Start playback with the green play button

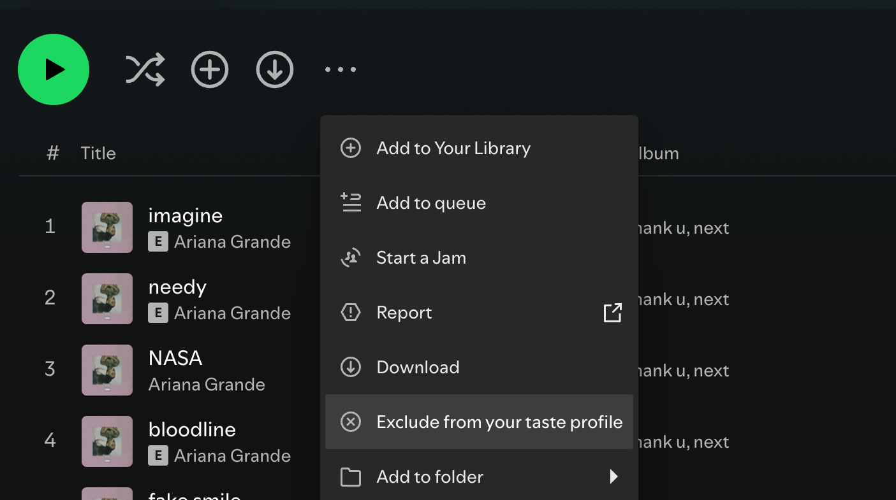pyautogui.click(x=54, y=69)
